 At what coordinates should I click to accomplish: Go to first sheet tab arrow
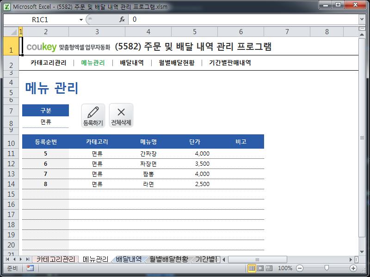(x=7, y=259)
